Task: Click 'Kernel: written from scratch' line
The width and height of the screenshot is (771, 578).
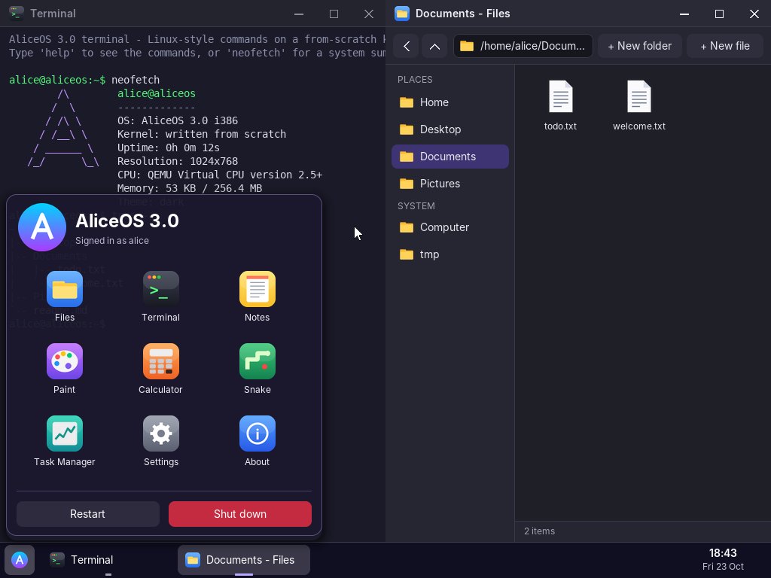Action: [202, 134]
